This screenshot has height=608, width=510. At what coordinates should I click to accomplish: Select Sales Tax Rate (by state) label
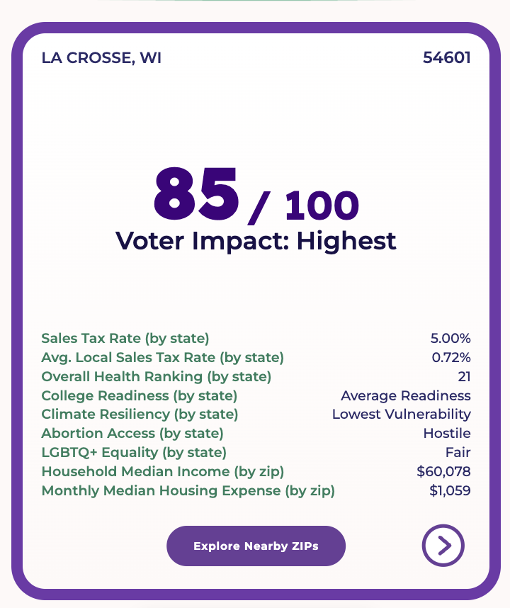click(x=125, y=338)
